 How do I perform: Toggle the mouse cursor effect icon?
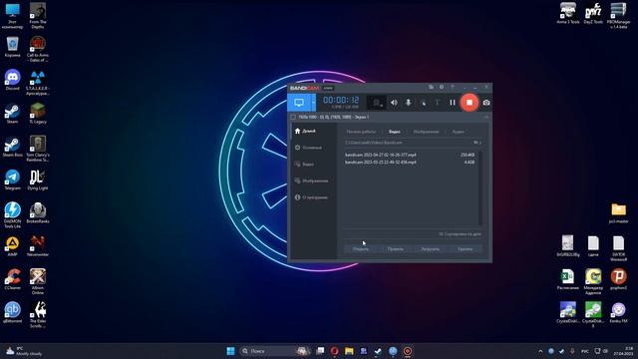pyautogui.click(x=423, y=103)
